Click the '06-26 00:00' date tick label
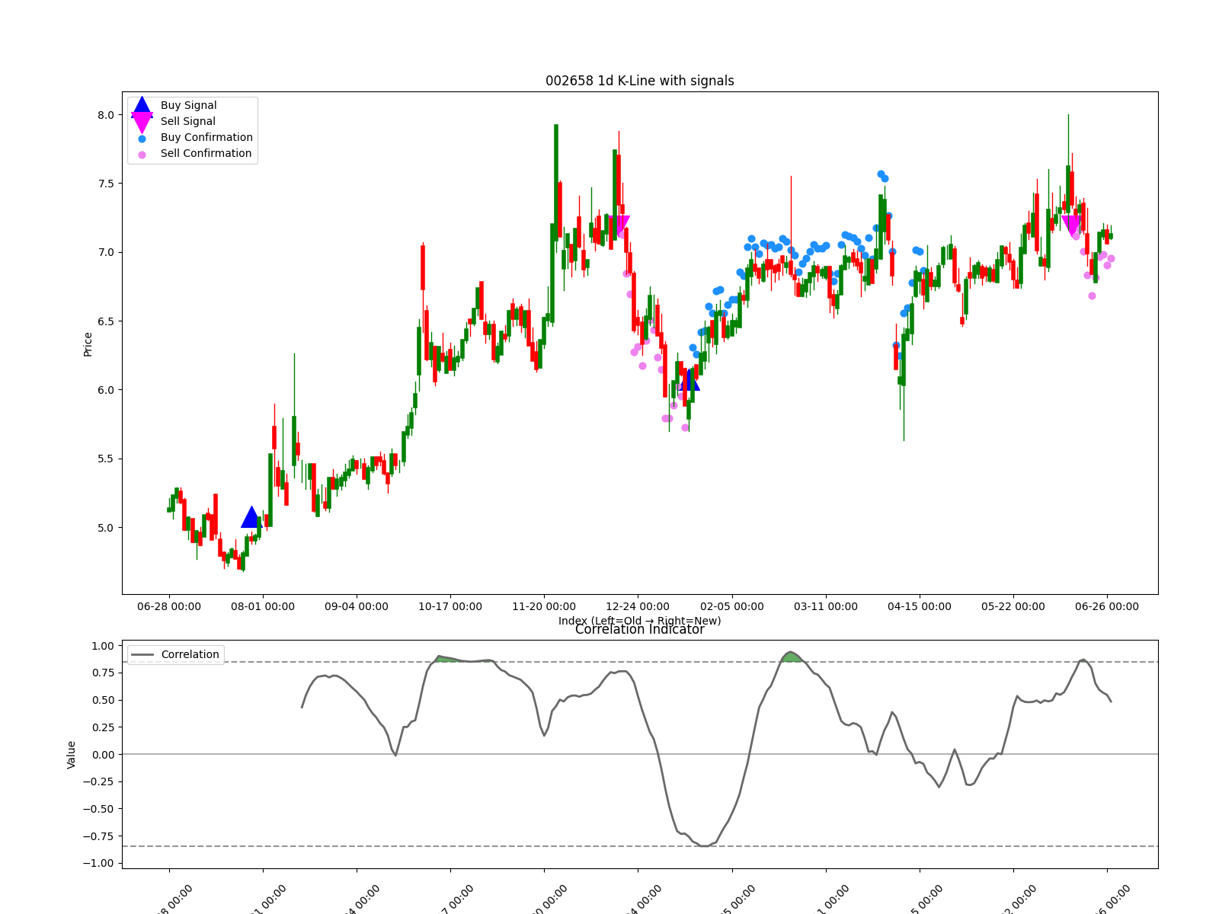Image resolution: width=1219 pixels, height=914 pixels. tap(1107, 606)
